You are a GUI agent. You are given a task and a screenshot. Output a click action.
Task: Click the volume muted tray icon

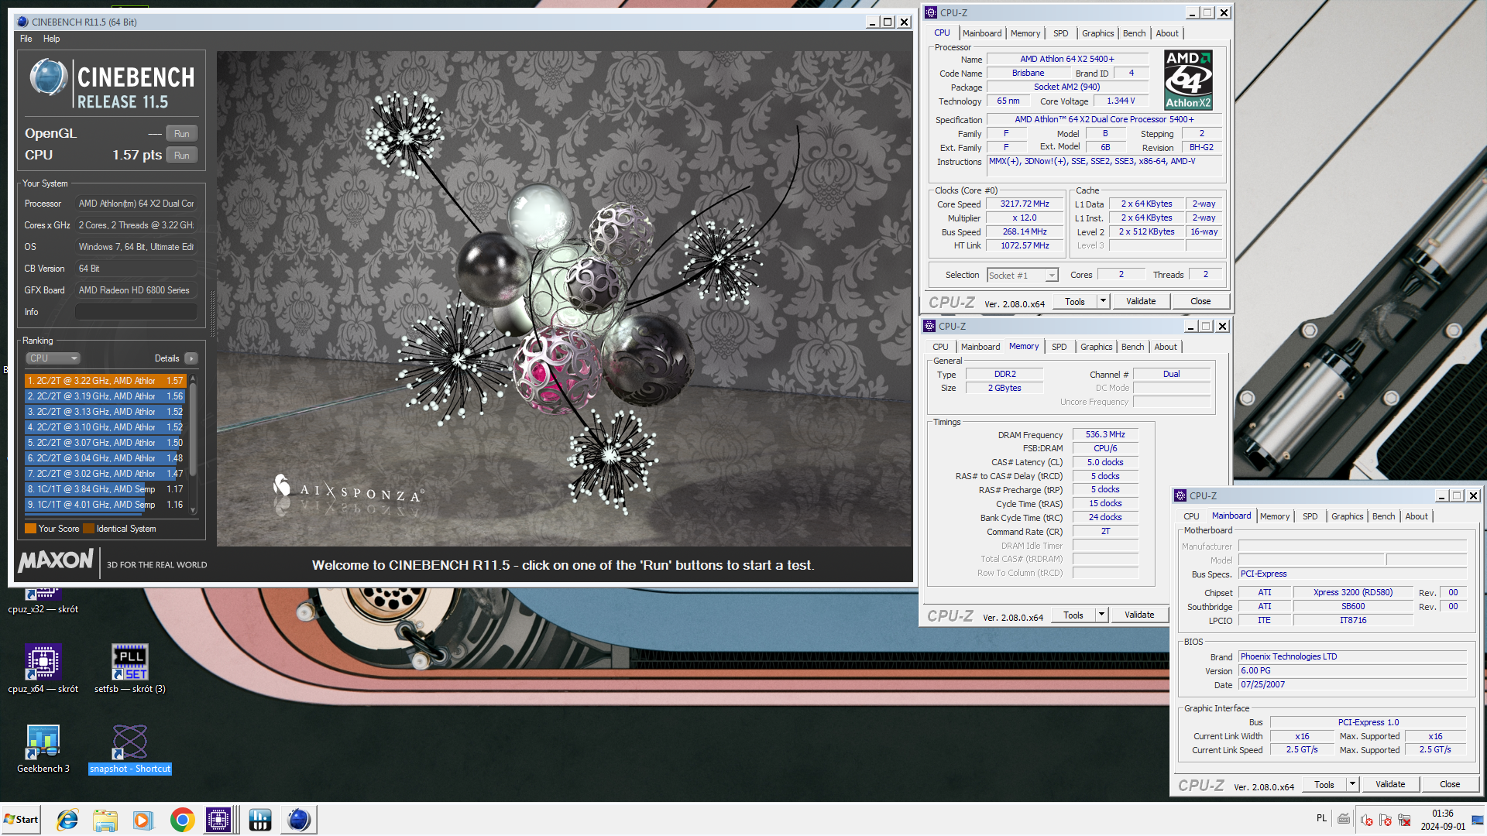(1367, 820)
